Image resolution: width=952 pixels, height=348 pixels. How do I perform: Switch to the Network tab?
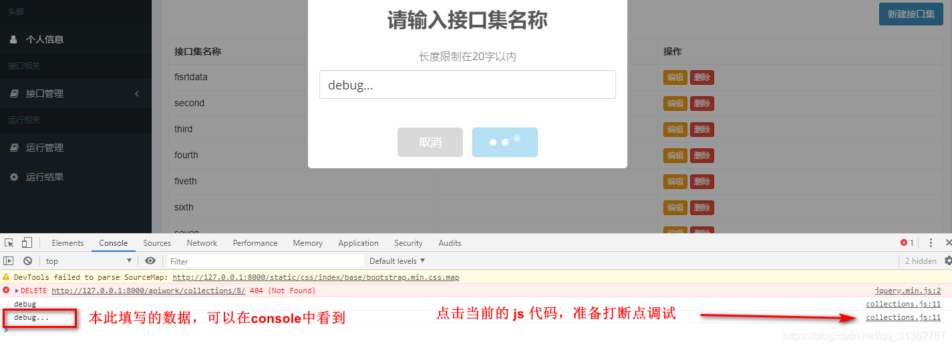click(202, 243)
